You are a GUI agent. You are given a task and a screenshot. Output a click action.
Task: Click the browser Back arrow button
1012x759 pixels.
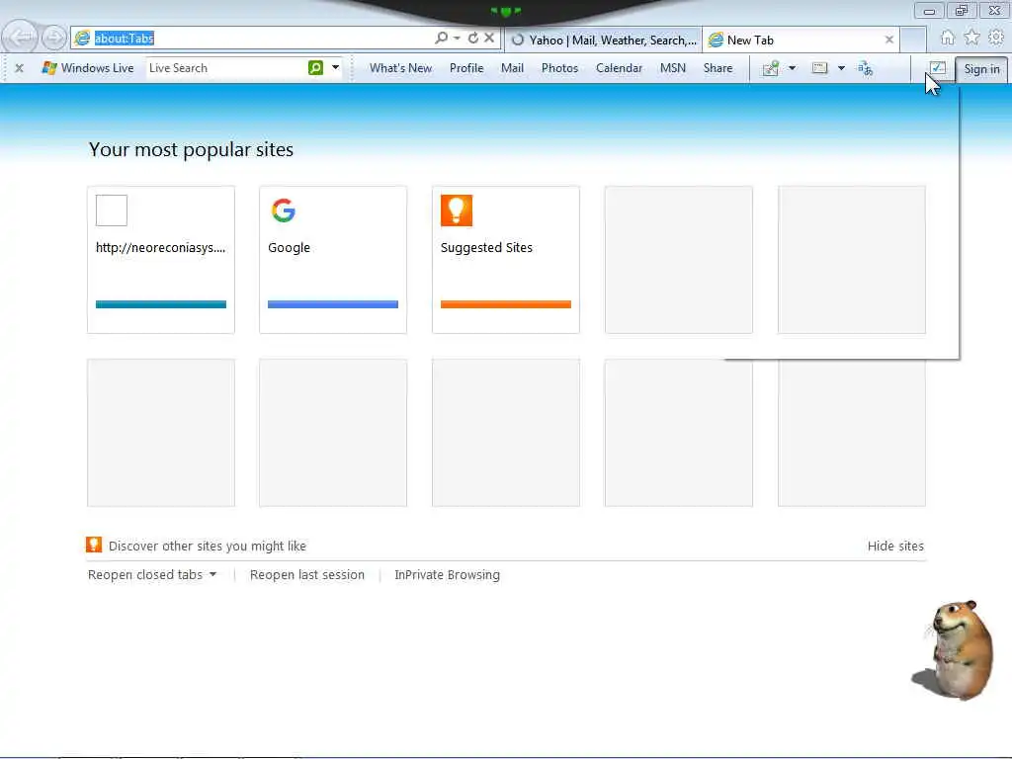(x=20, y=38)
